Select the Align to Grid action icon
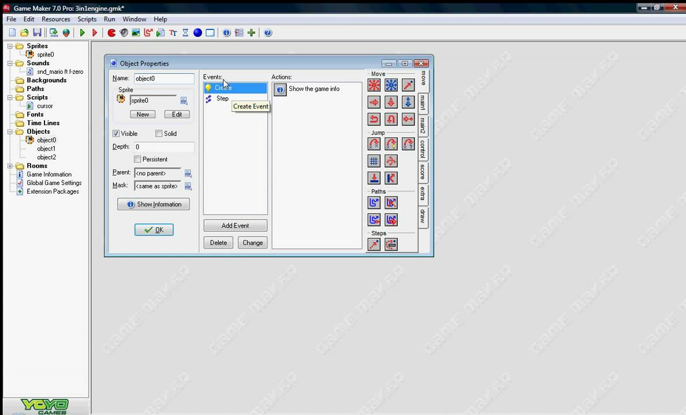 click(x=374, y=161)
